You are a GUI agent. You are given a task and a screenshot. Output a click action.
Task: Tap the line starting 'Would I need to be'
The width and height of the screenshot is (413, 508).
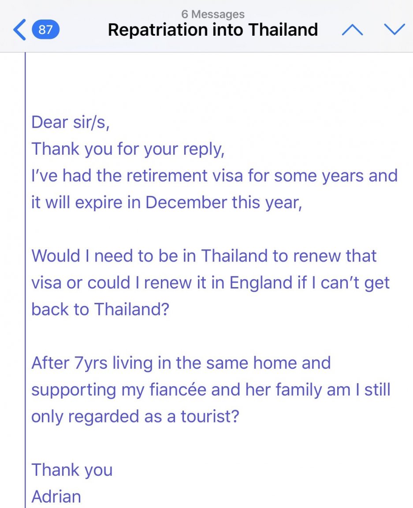(204, 256)
